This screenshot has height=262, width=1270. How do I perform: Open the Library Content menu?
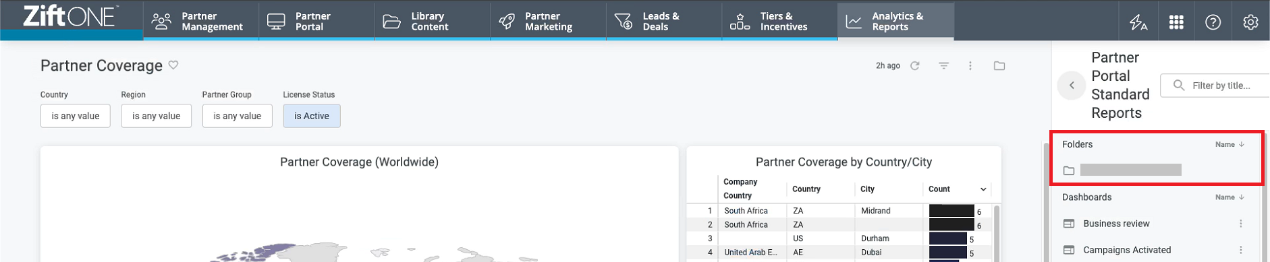[433, 21]
